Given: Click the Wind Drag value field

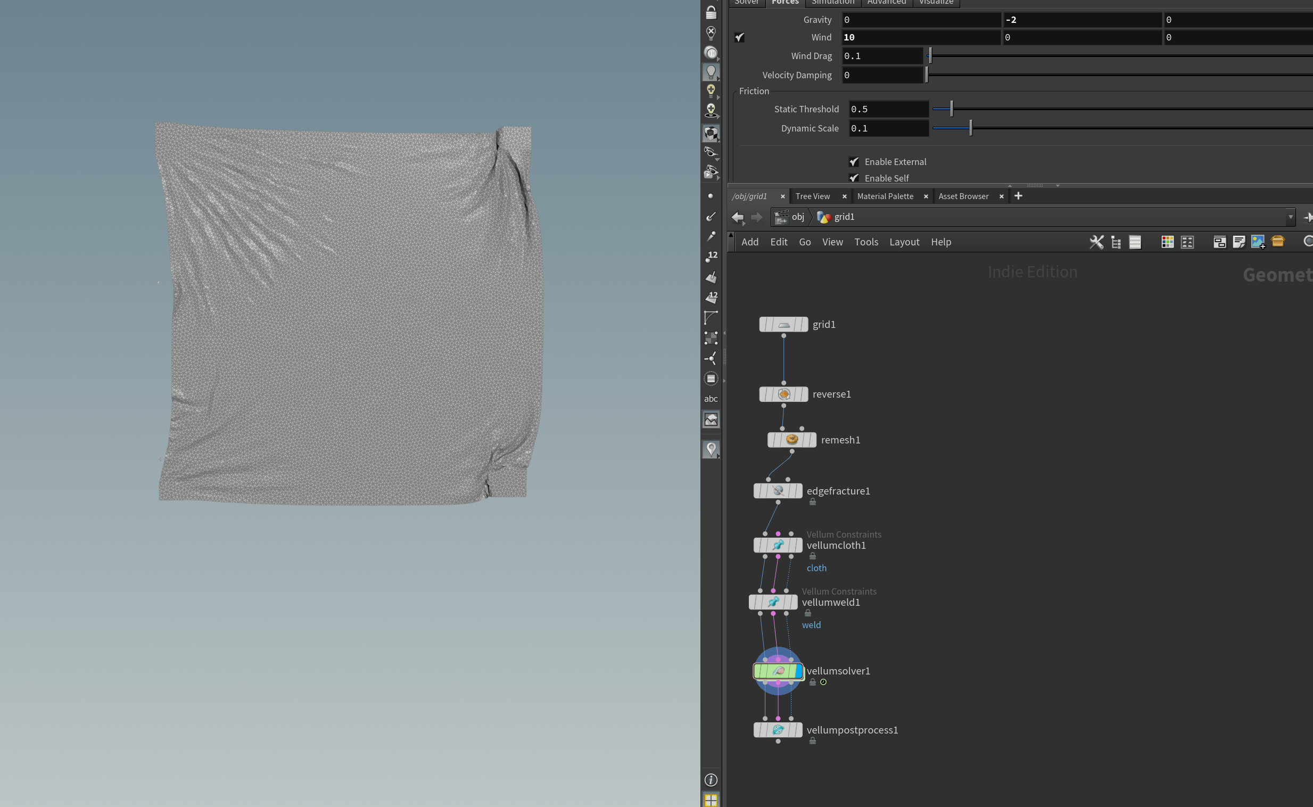Looking at the screenshot, I should click(882, 56).
